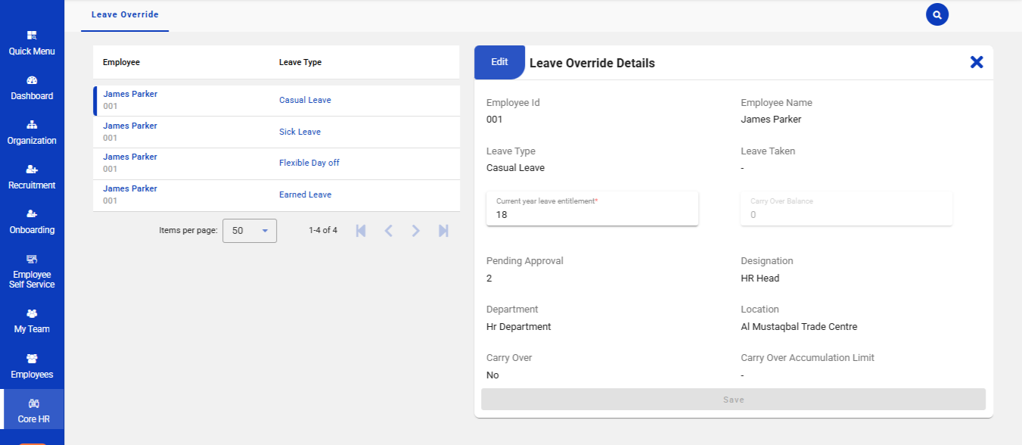Select James Parker Sick Leave row
Image resolution: width=1022 pixels, height=445 pixels.
pyautogui.click(x=276, y=132)
